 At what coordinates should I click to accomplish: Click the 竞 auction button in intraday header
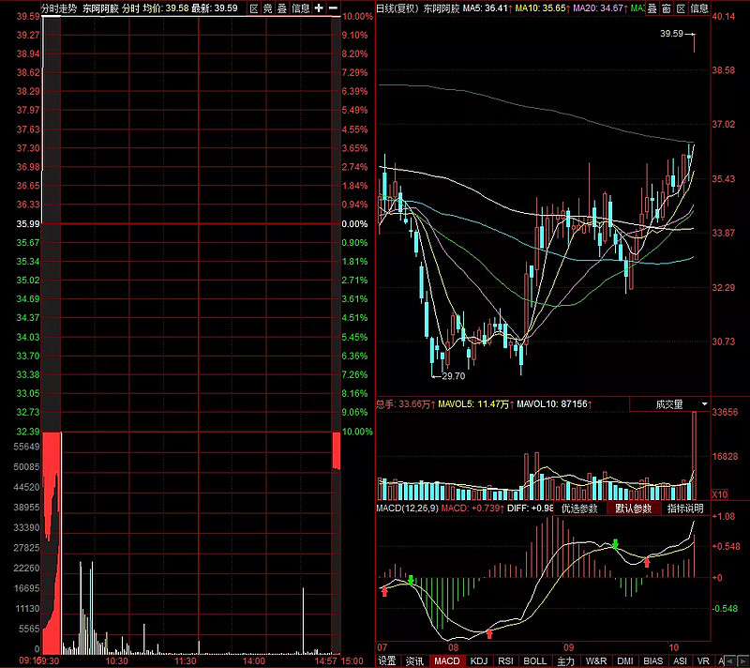click(268, 8)
